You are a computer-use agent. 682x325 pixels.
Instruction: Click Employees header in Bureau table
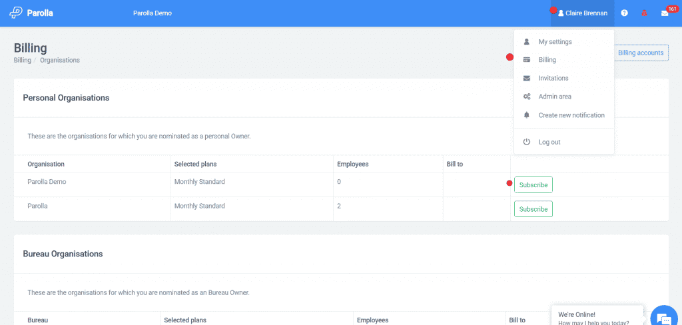coord(373,320)
